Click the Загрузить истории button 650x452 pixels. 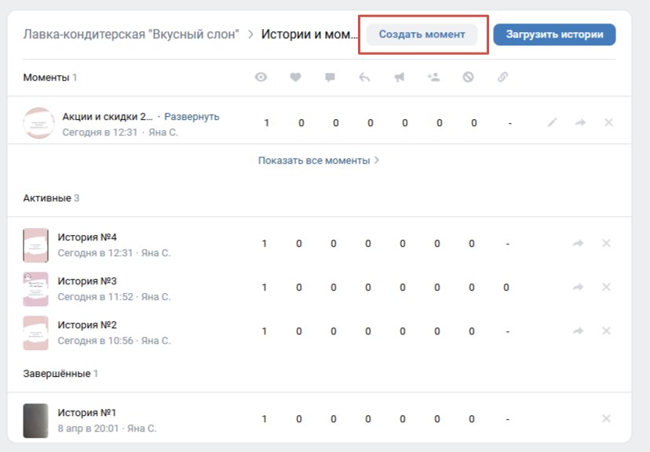(x=554, y=34)
